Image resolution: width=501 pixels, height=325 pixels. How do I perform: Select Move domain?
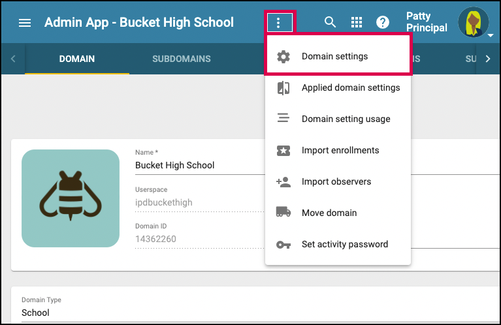point(338,213)
